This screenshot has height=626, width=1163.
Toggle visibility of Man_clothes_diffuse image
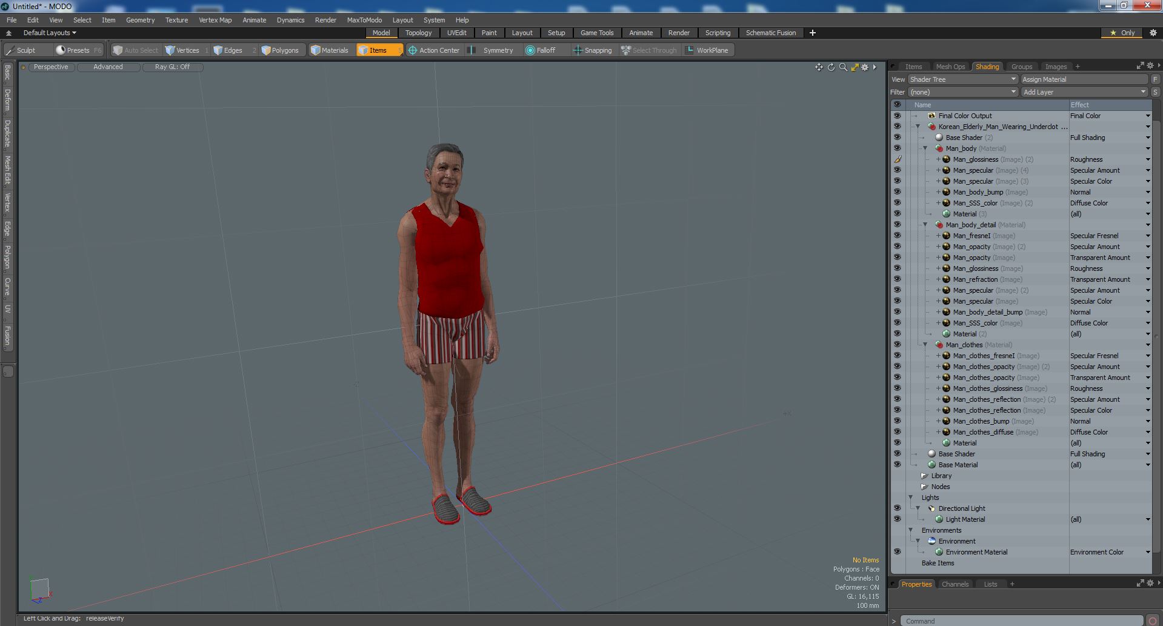pos(897,432)
